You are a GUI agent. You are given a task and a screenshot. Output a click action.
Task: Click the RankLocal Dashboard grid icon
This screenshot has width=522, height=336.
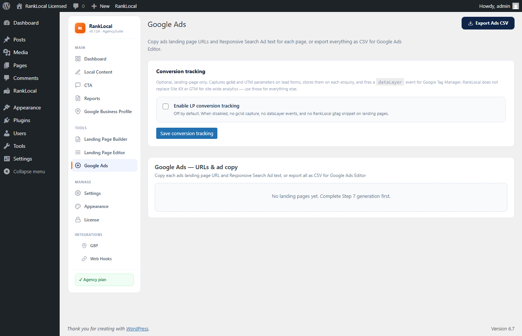click(x=78, y=59)
